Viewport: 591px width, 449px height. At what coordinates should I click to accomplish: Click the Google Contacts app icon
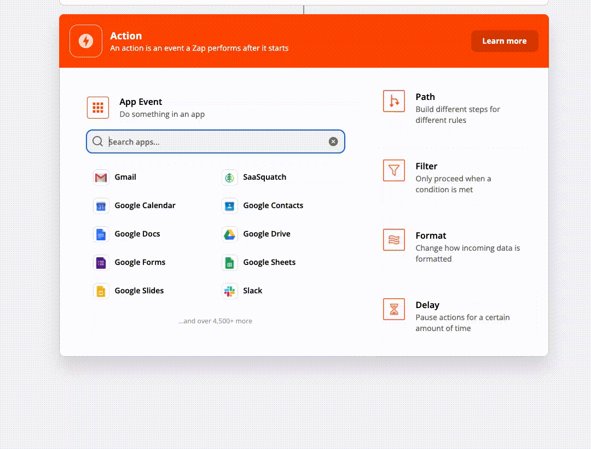pyautogui.click(x=230, y=205)
